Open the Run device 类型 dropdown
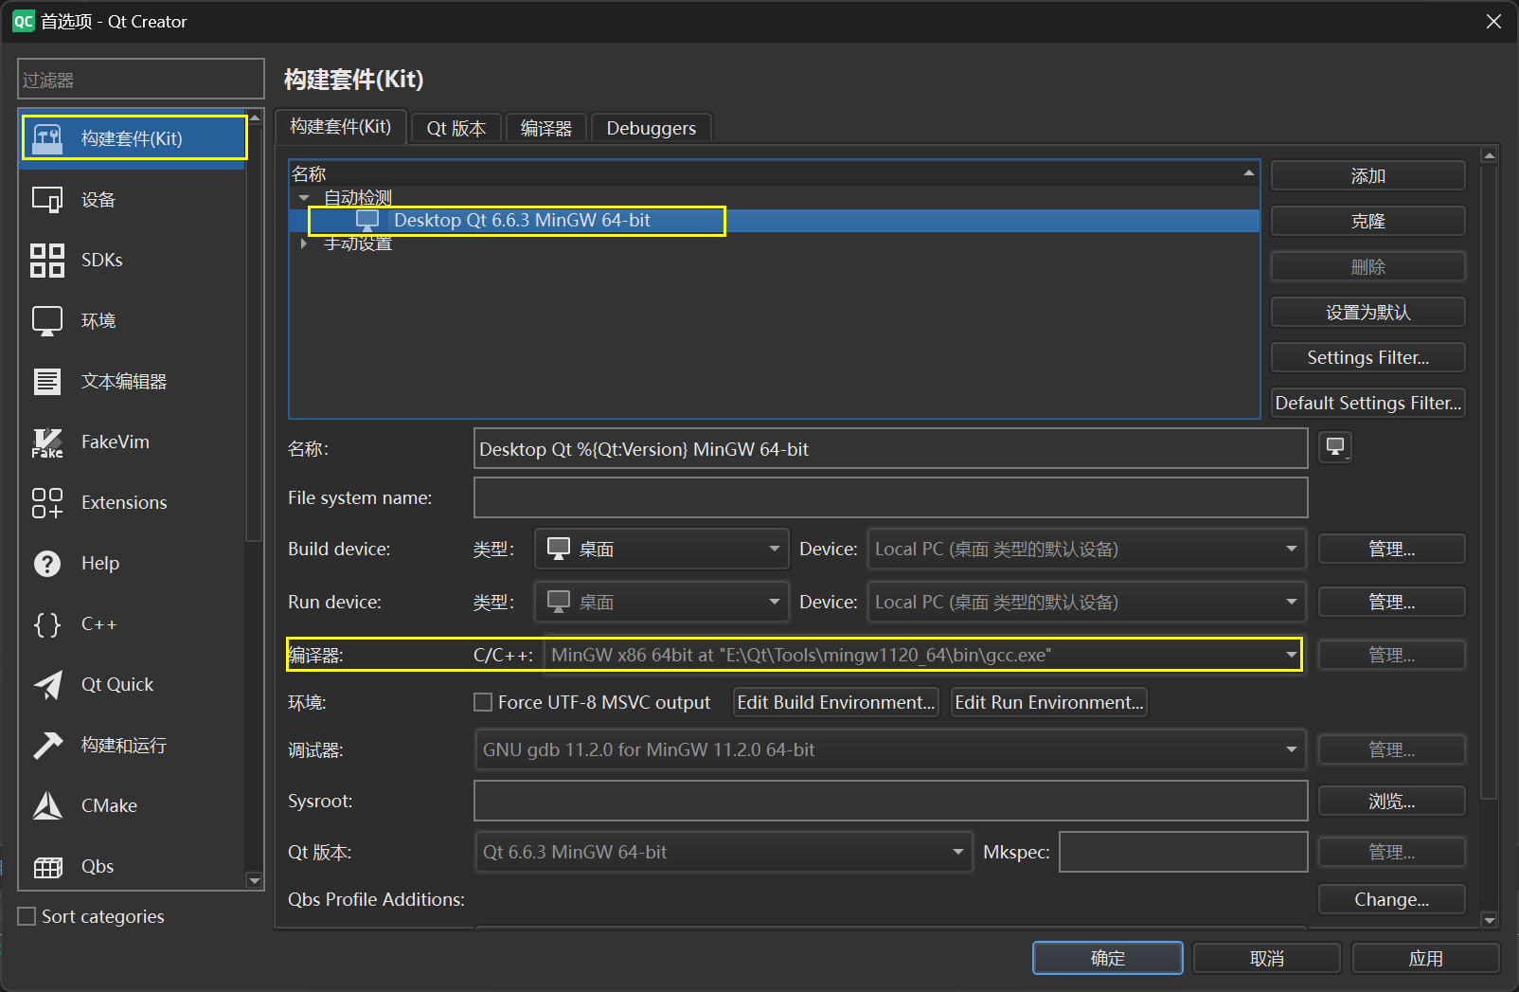The image size is (1519, 992). tap(661, 602)
